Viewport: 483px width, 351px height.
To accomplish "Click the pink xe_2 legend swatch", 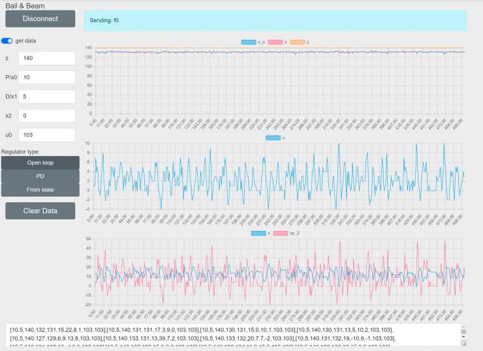I will click(280, 233).
